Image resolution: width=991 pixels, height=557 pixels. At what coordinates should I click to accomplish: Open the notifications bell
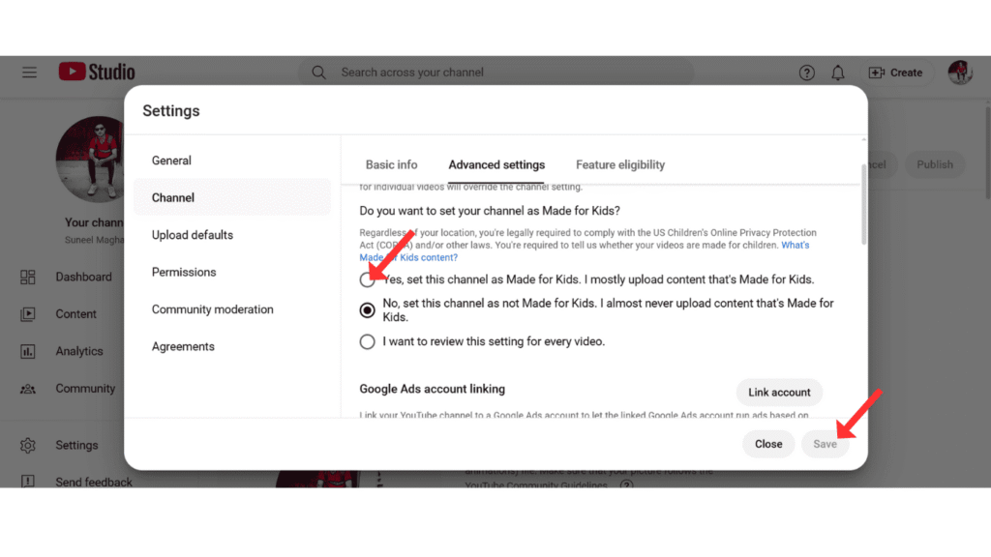[838, 73]
